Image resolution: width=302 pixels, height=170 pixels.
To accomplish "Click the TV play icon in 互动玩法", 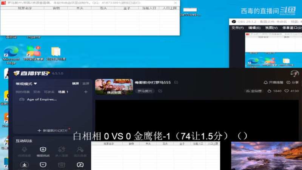I will pos(80,165).
